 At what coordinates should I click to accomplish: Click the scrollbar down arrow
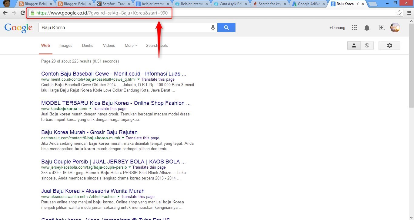point(411,218)
